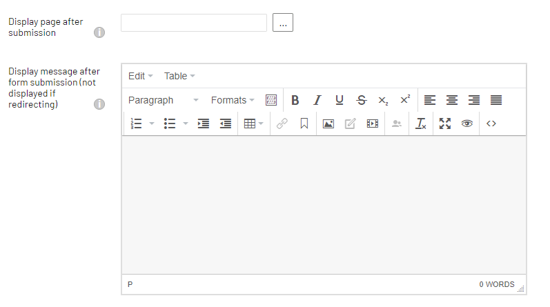This screenshot has width=550, height=307.
Task: Toggle Bold formatting in the editor
Action: click(295, 100)
